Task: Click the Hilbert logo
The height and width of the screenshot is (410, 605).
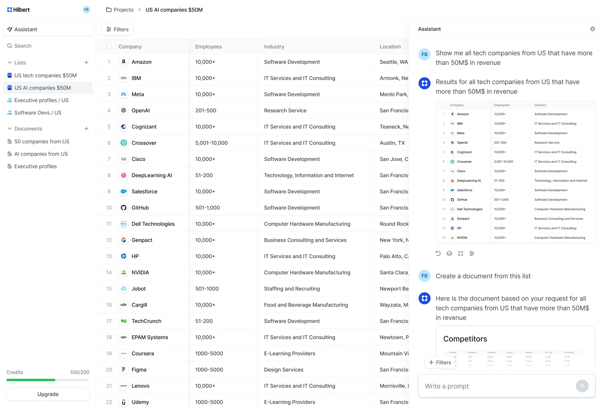Action: (18, 10)
